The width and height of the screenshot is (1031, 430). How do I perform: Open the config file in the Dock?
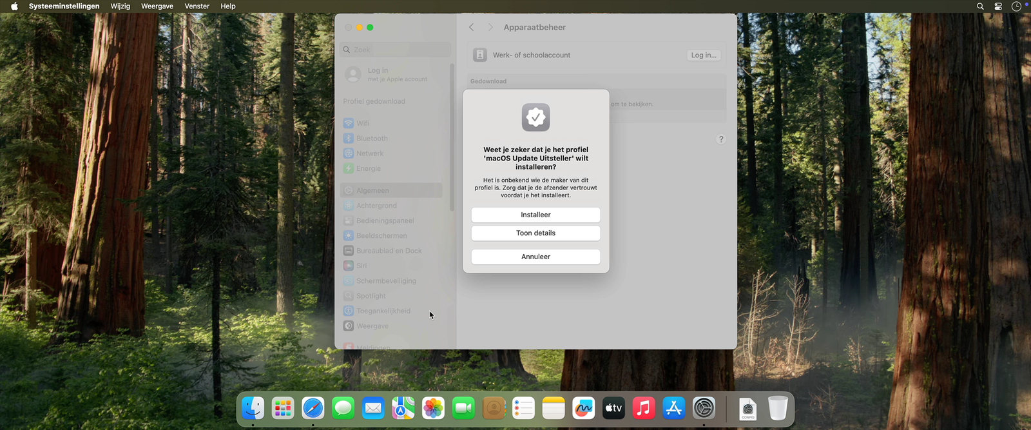(x=748, y=409)
